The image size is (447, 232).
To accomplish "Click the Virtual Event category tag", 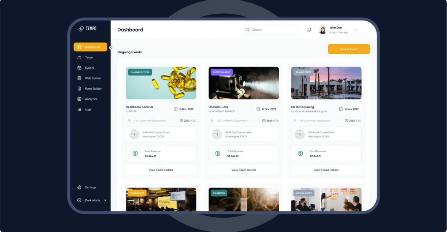I will (x=304, y=193).
